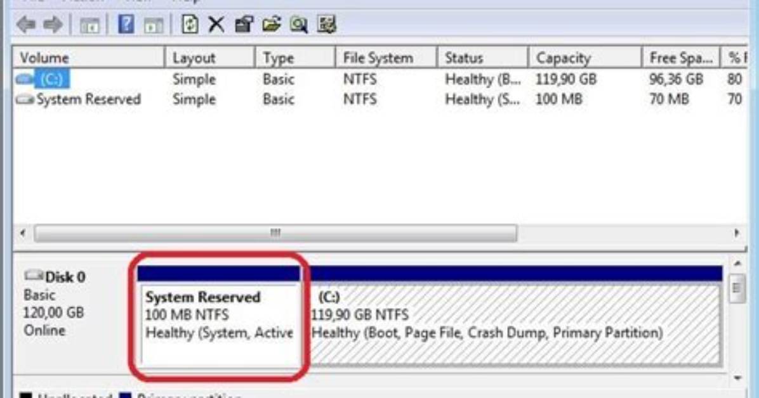Click the disk pane scrollbar down arrow
This screenshot has height=398, width=759.
(737, 378)
